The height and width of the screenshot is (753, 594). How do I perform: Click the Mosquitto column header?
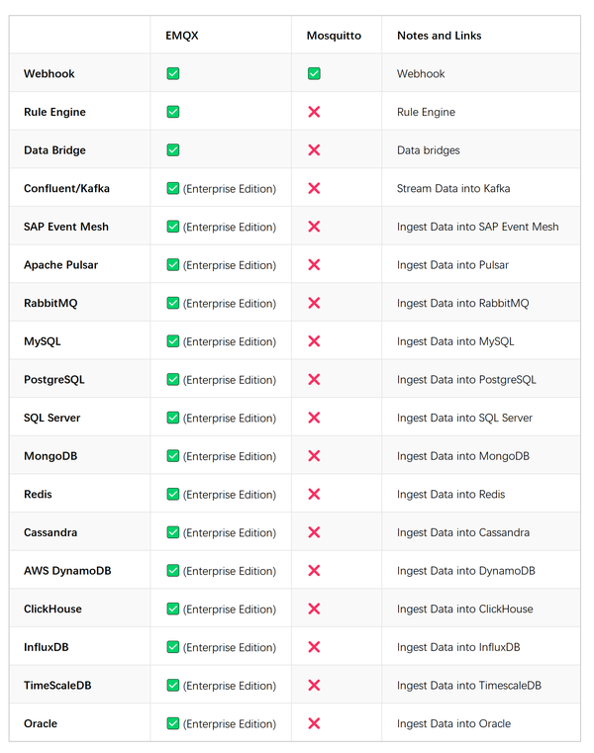(x=334, y=36)
